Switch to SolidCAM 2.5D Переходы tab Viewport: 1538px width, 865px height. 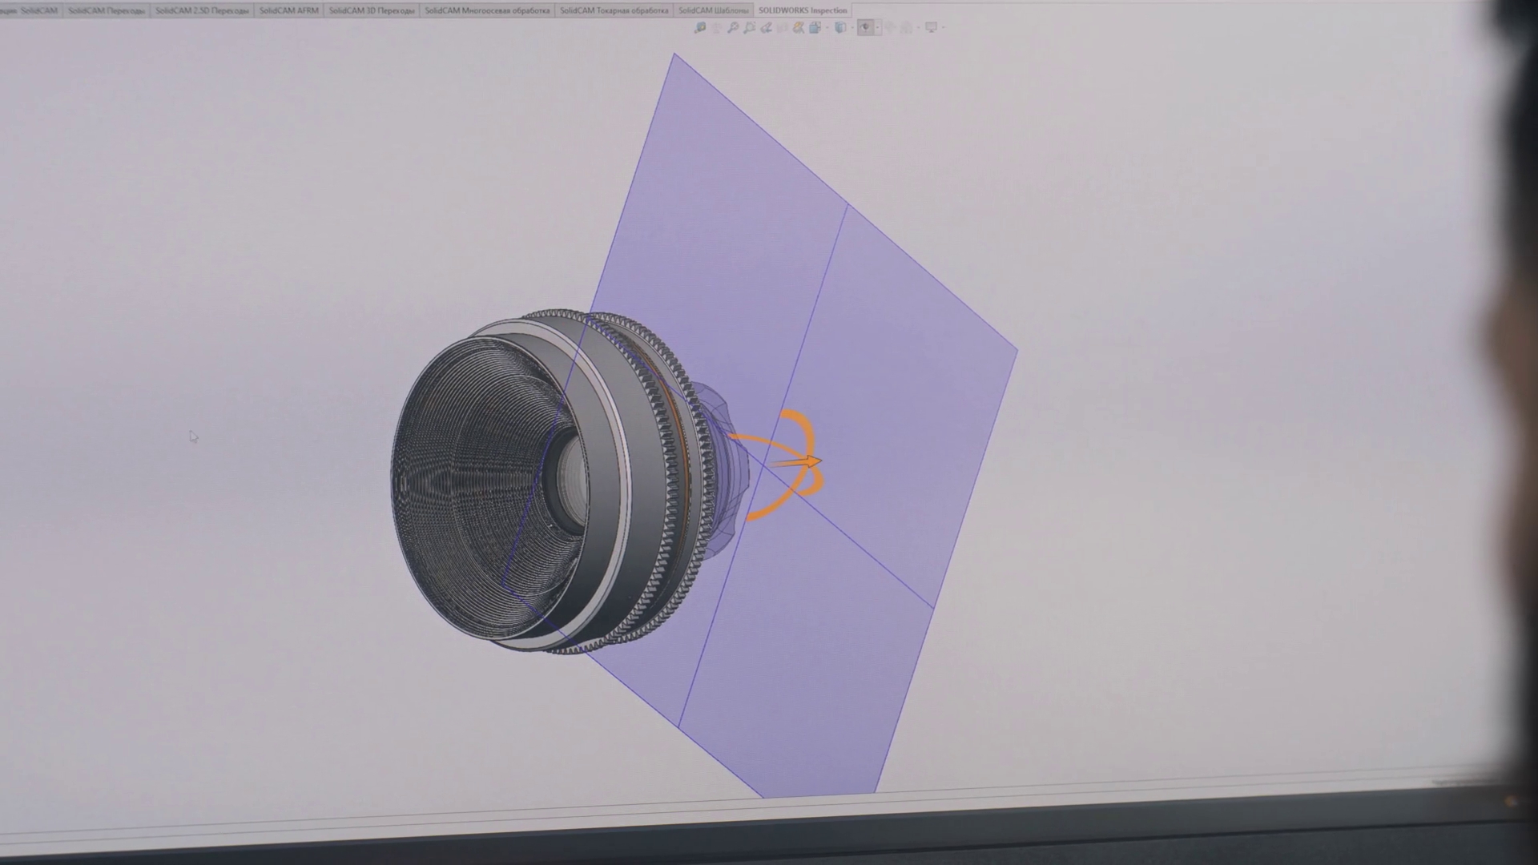click(x=202, y=10)
